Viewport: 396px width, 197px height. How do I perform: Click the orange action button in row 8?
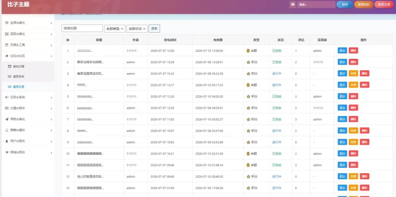[x=353, y=130]
